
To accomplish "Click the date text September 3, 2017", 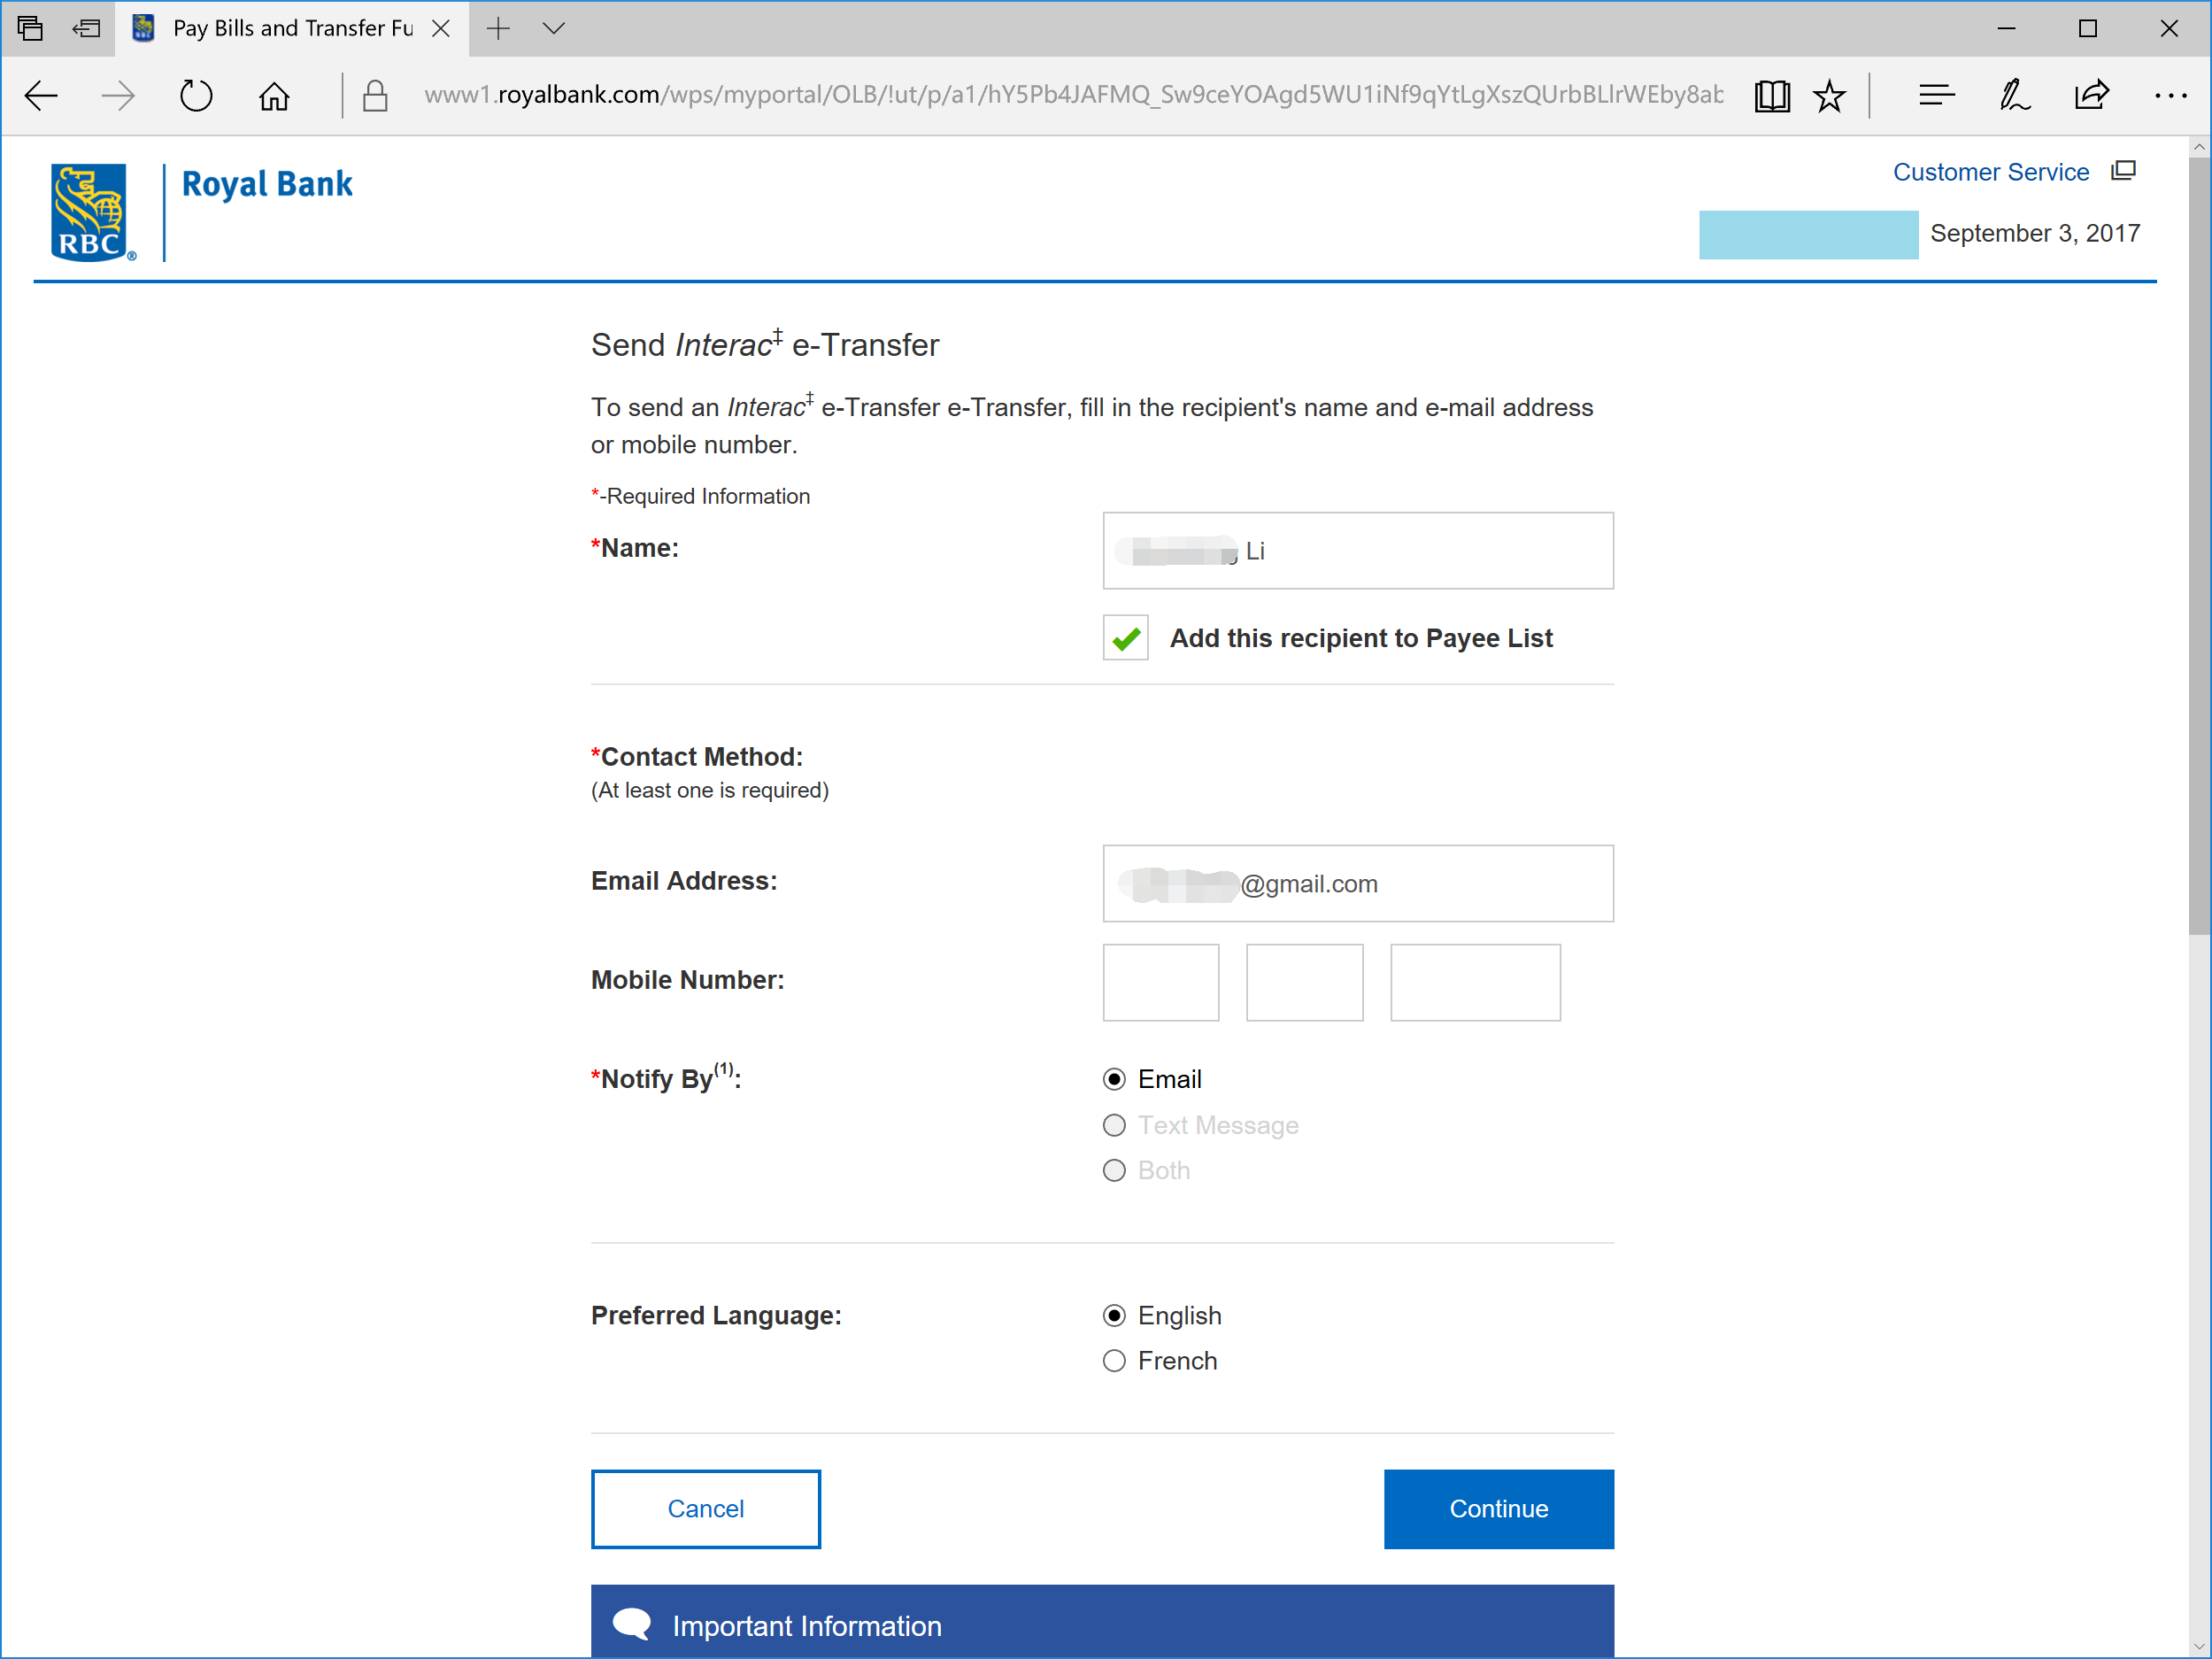I will 2035,233.
